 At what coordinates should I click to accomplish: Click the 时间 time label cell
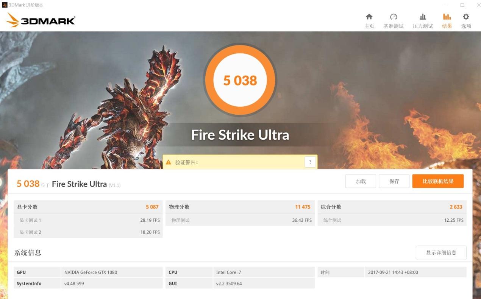point(340,272)
